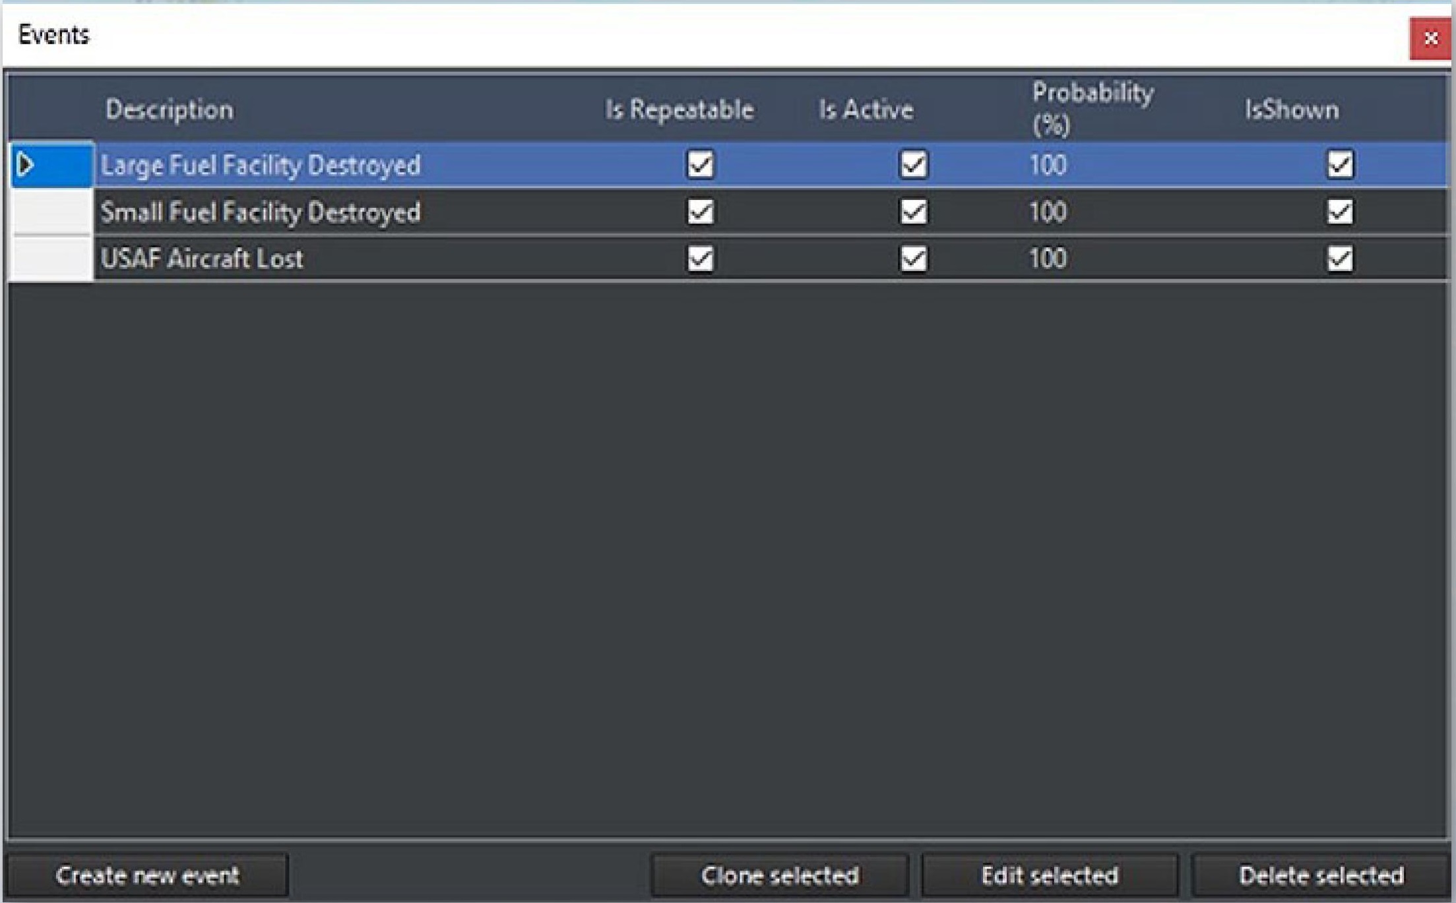Toggle IsShown for Large Fuel Facility Destroyed
Viewport: 1456px width, 903px height.
(1339, 165)
